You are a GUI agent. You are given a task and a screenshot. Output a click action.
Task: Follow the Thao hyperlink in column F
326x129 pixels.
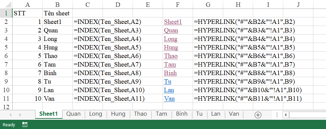coord(171,56)
